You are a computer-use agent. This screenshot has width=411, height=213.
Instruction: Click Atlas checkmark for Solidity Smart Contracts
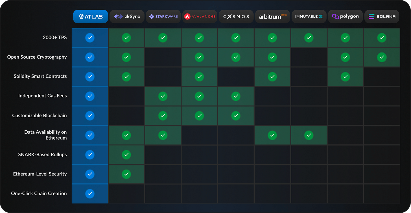[90, 76]
